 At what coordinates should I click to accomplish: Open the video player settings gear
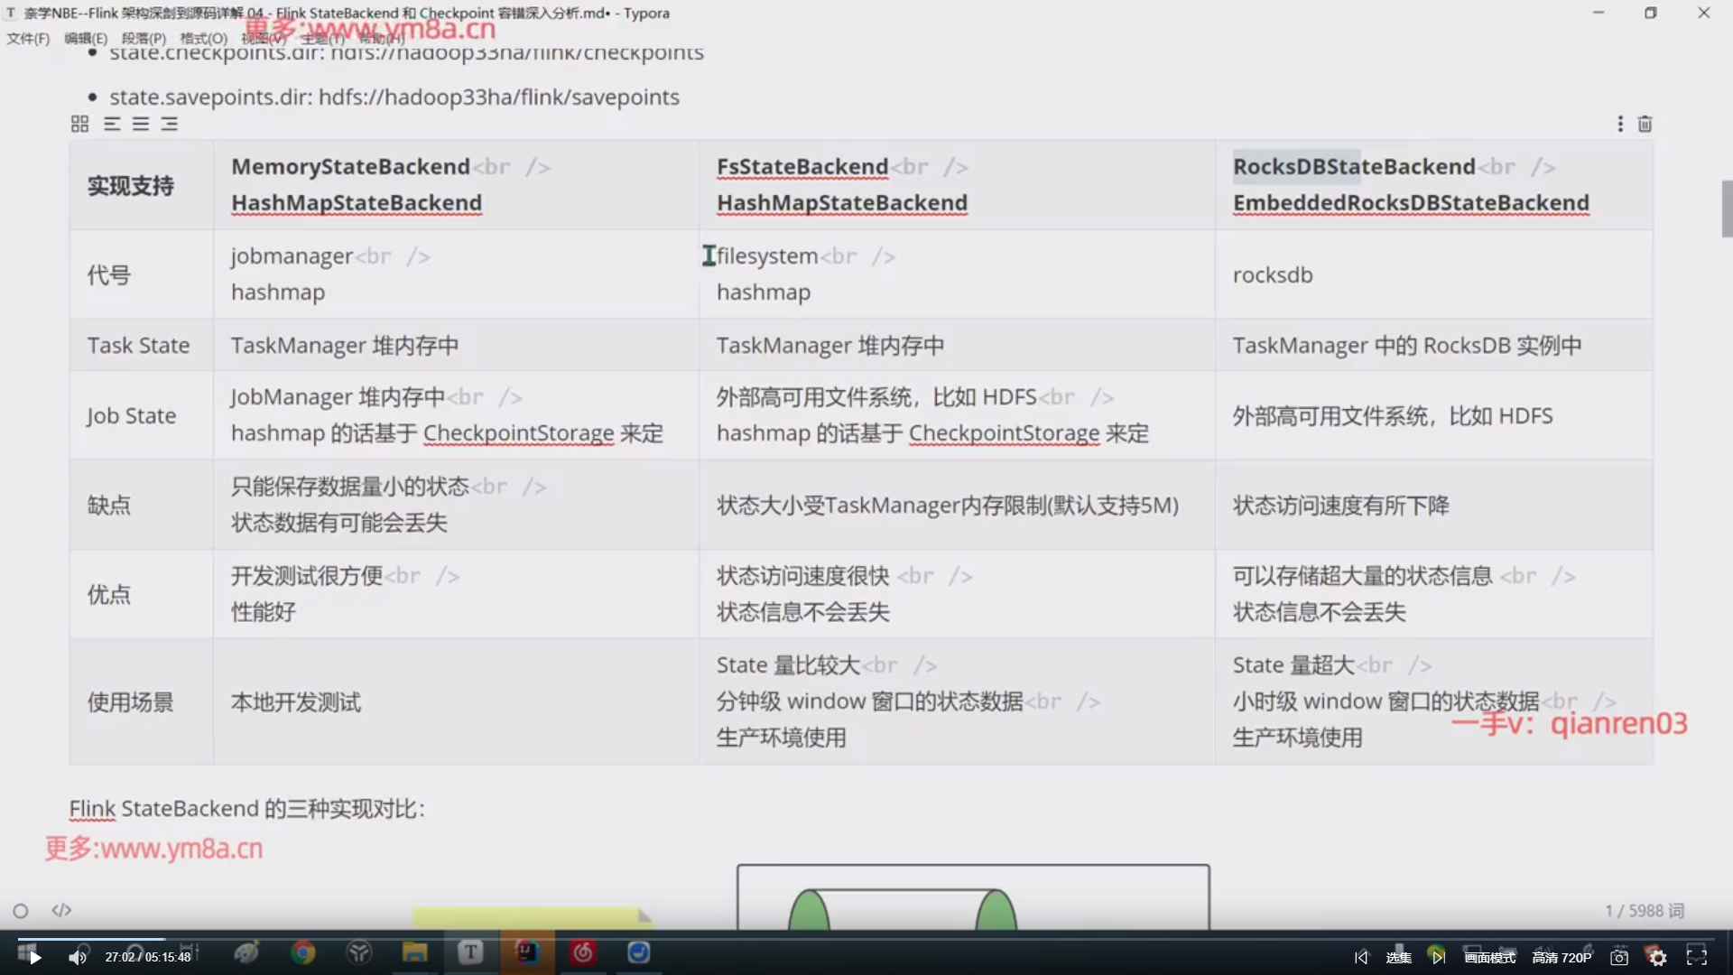(x=1657, y=957)
